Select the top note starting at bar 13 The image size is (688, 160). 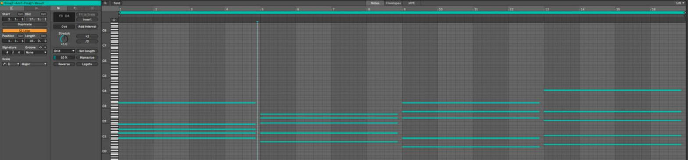pos(612,90)
